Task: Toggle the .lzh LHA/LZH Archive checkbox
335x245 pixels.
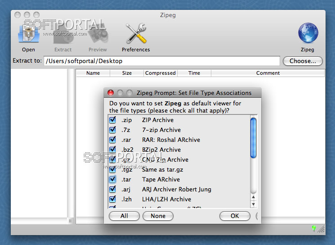Action: click(112, 199)
